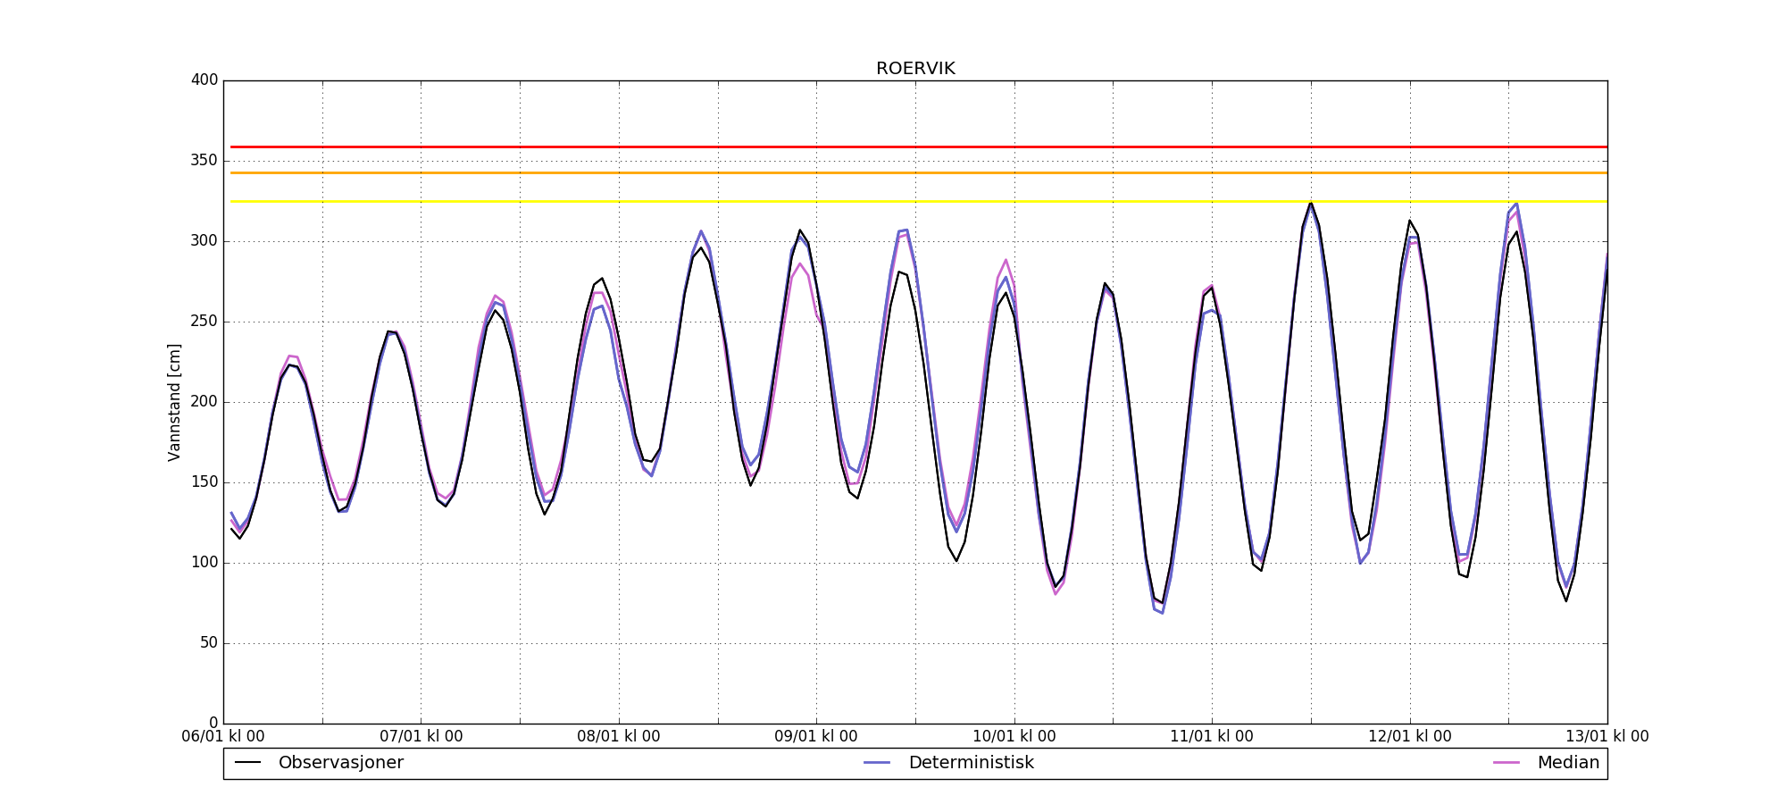The image size is (1786, 804).
Task: Select the 12/01 kl 00 x-axis label
Action: pyautogui.click(x=1409, y=737)
